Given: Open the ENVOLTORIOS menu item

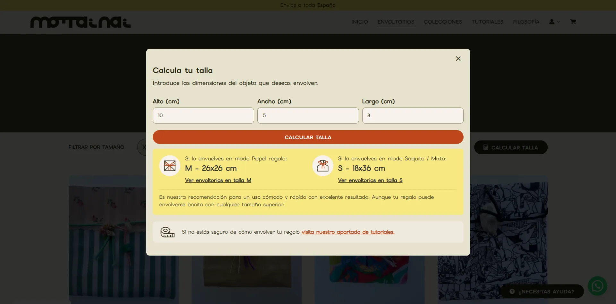Looking at the screenshot, I should tap(396, 22).
